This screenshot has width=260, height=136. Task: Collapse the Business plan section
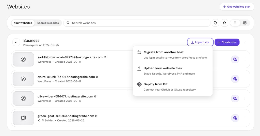coord(16,42)
